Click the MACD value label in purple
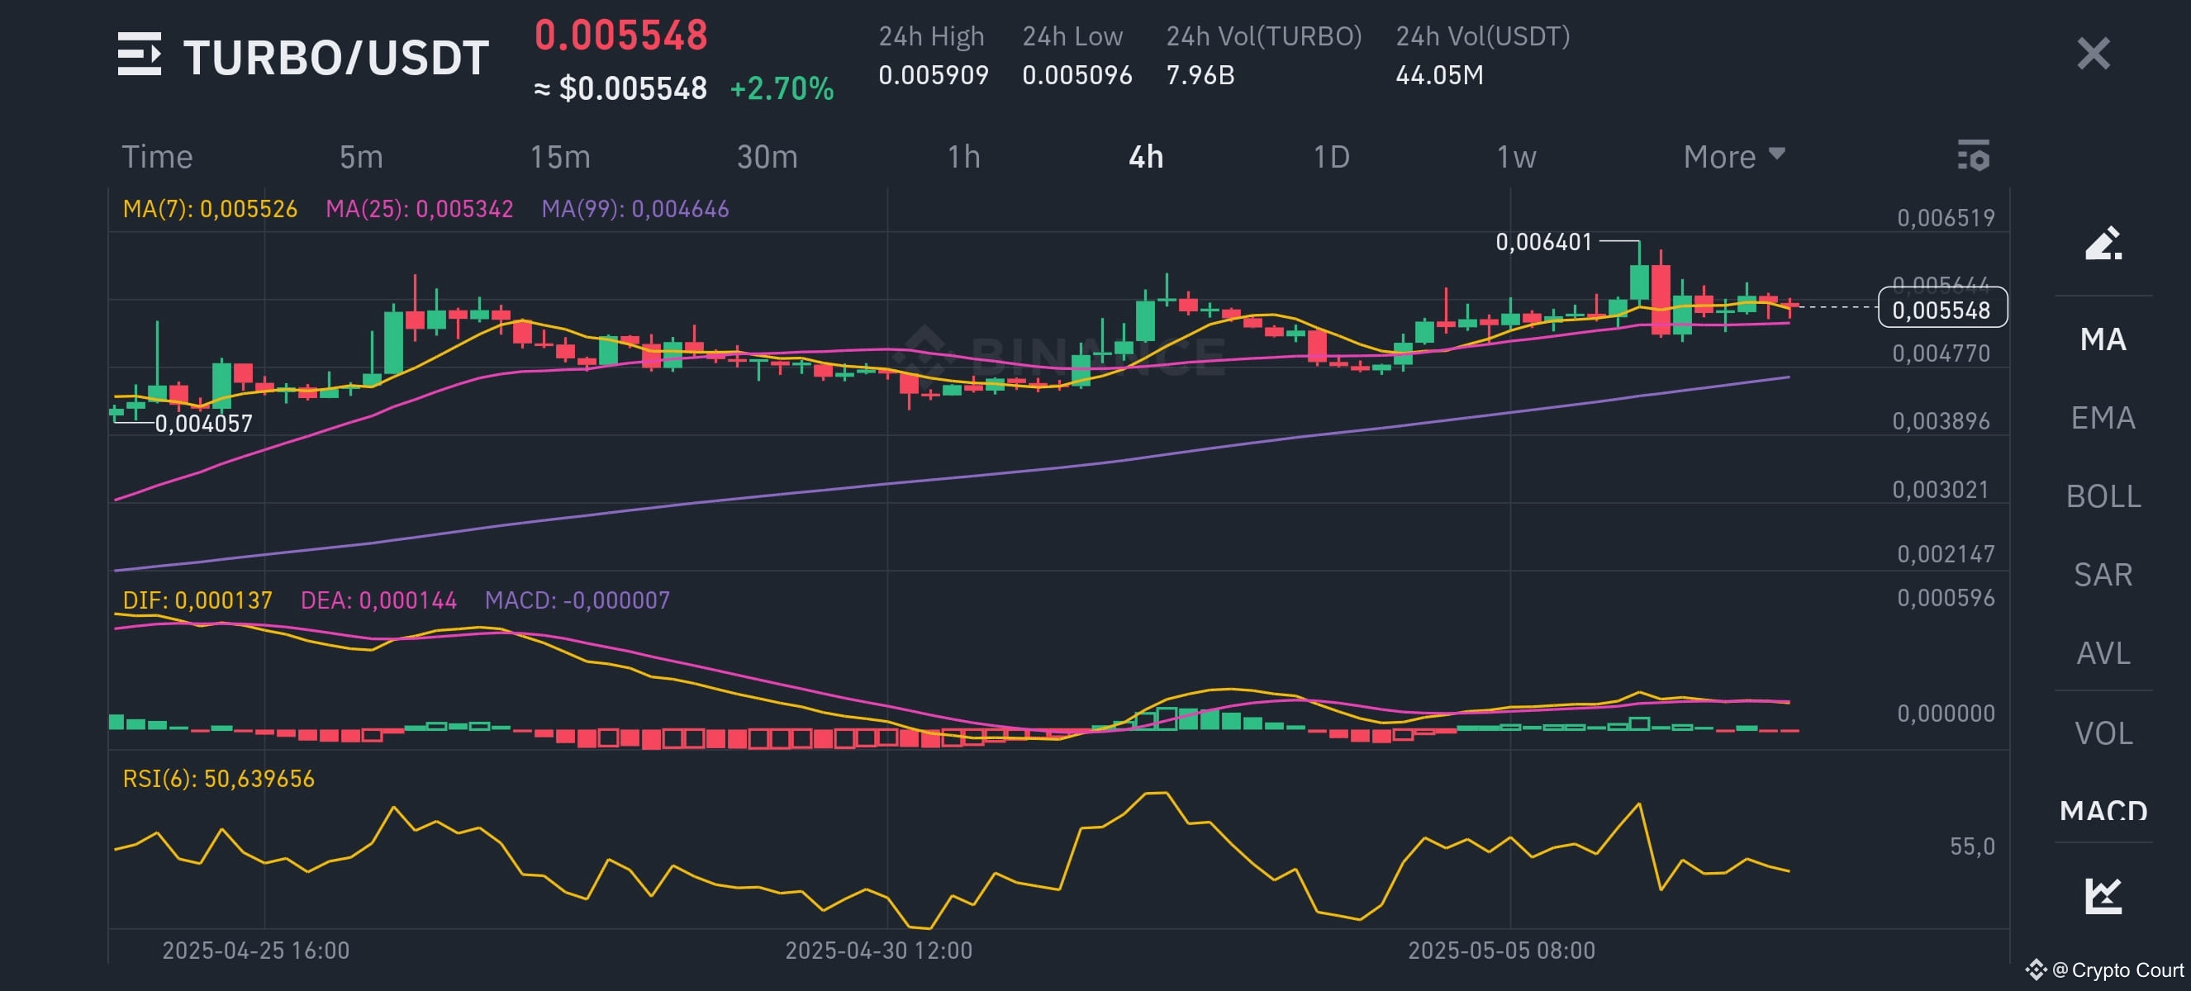 click(x=577, y=601)
